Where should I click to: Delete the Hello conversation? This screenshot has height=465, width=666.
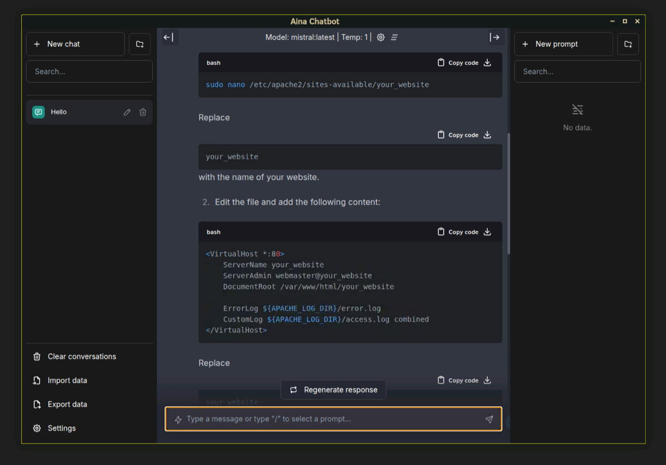point(143,112)
